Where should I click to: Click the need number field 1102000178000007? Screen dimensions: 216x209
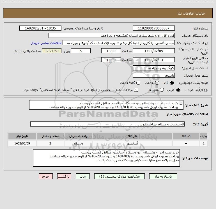click(154, 28)
